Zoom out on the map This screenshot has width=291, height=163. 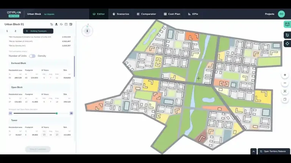click(285, 83)
